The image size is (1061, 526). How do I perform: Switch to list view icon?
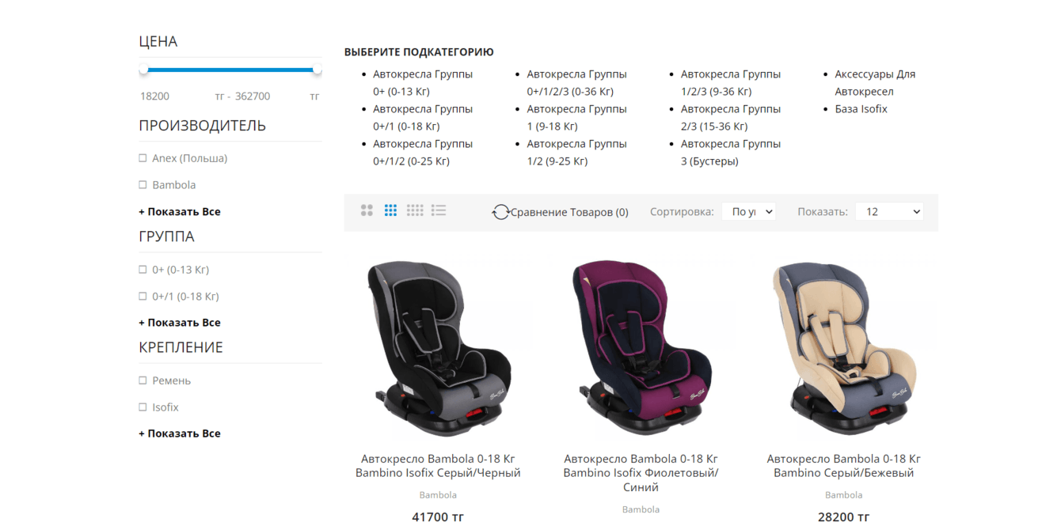point(439,210)
